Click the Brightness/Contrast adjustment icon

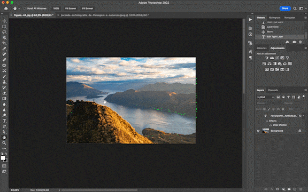tap(267, 58)
